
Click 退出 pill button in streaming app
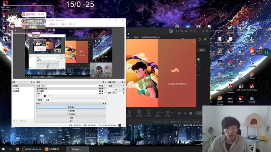click(202, 50)
